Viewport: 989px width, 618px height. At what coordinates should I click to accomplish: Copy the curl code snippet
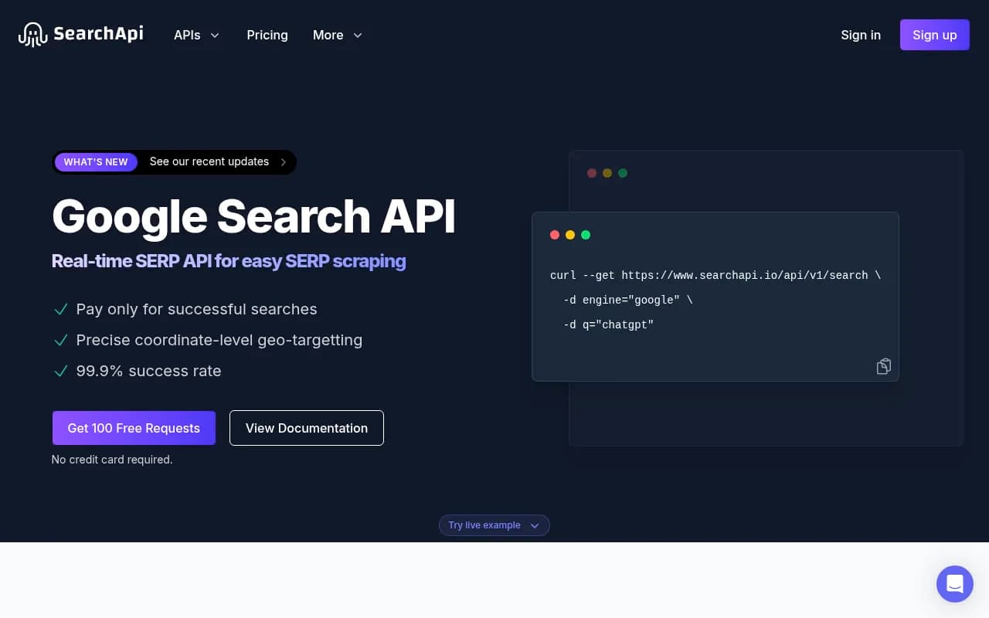[x=884, y=366]
